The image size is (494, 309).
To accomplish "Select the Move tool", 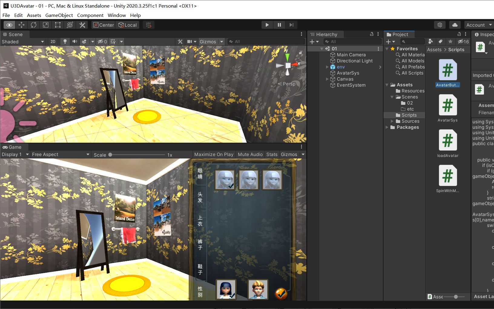I will click(x=21, y=25).
